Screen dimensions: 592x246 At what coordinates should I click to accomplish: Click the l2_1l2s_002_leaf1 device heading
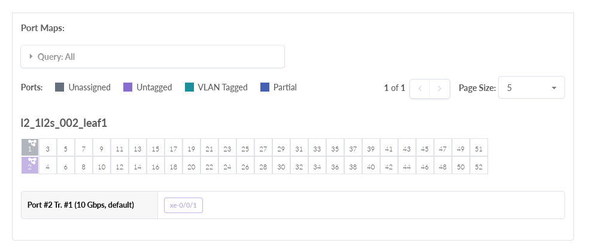tap(64, 123)
